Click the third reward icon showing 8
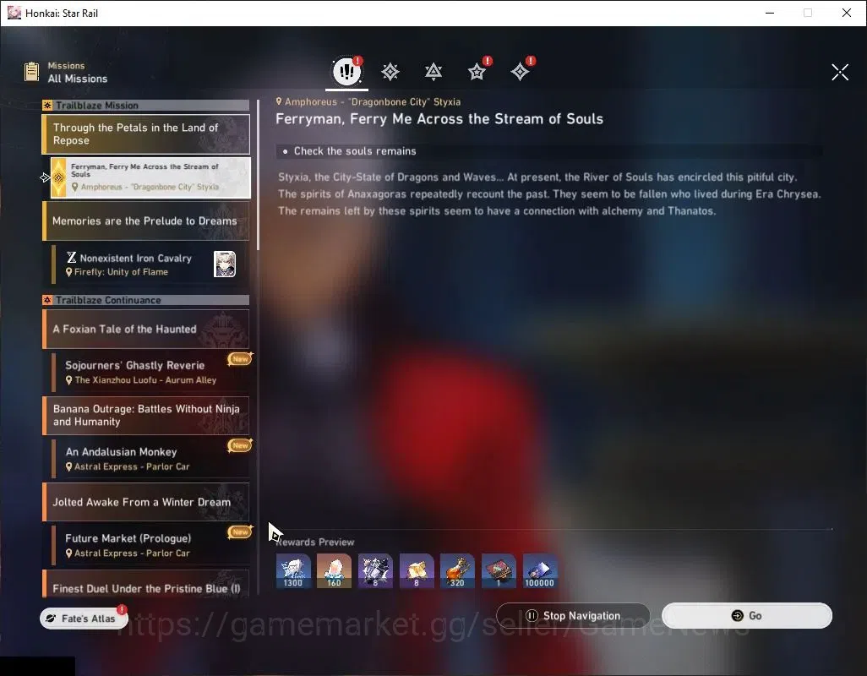 pos(375,570)
